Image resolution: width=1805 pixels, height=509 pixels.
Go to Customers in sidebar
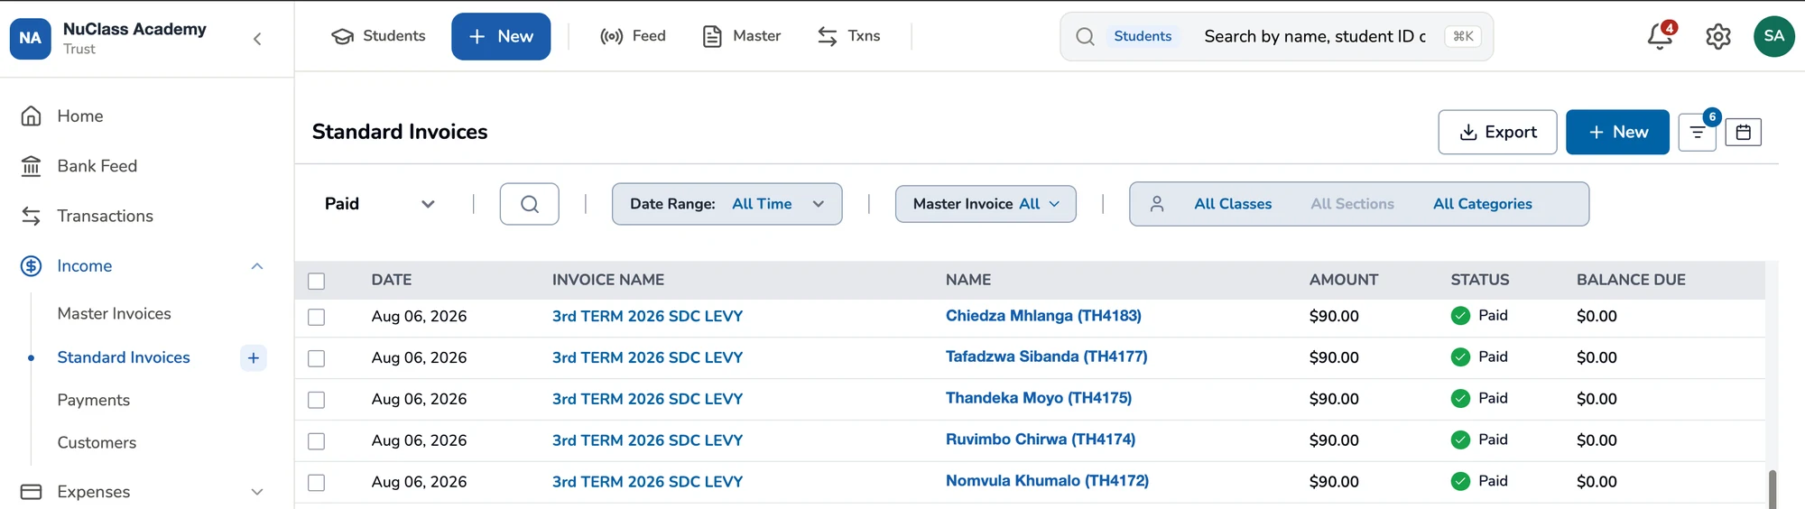(97, 442)
